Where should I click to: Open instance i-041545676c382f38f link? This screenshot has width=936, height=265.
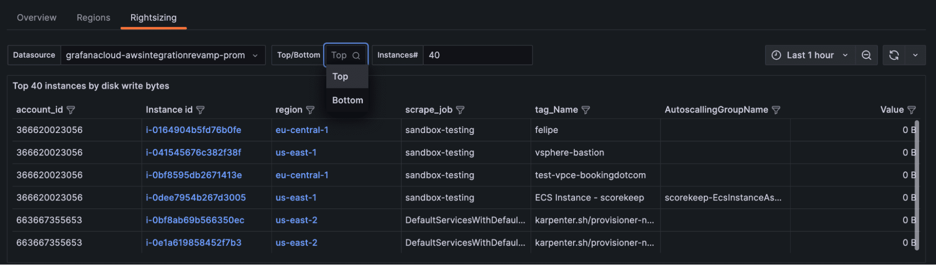tap(193, 153)
